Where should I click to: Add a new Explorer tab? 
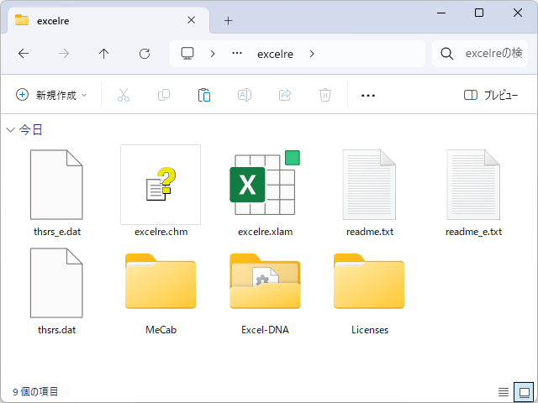coord(228,20)
